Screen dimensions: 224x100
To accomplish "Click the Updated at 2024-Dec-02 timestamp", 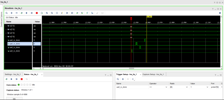I will pyautogui.click(x=58, y=66).
